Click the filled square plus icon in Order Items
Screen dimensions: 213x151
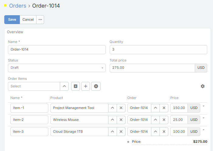tap(76, 86)
